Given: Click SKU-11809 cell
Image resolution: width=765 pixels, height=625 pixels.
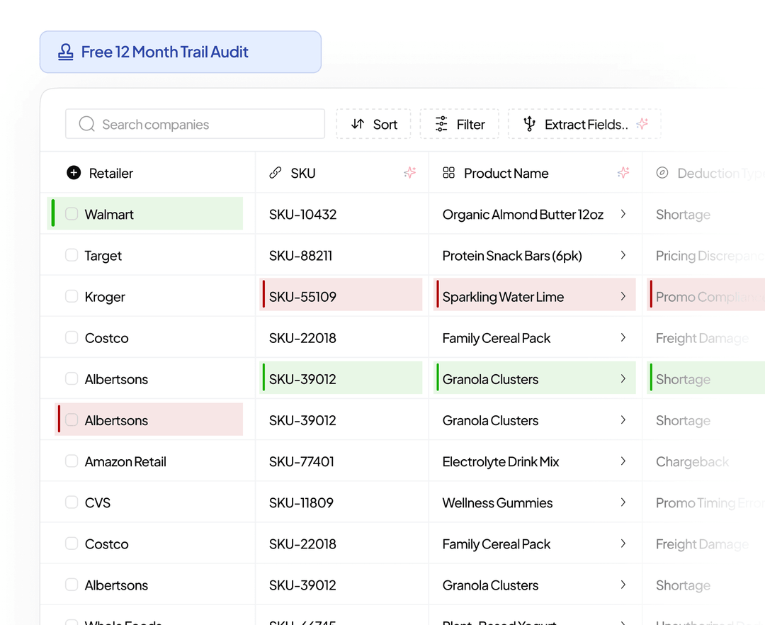Looking at the screenshot, I should point(342,502).
